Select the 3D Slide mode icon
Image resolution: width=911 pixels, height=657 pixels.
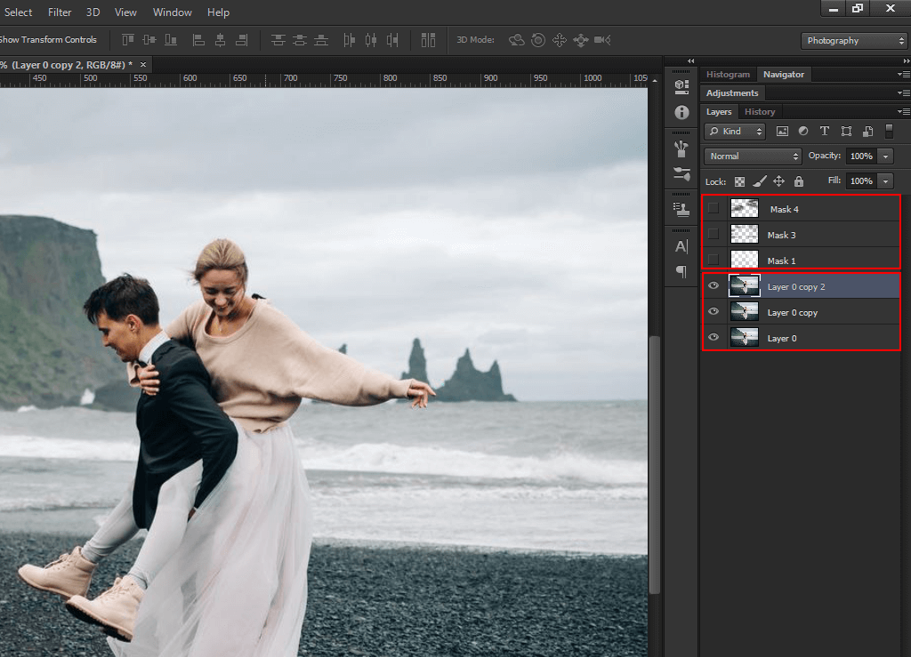[x=580, y=40]
